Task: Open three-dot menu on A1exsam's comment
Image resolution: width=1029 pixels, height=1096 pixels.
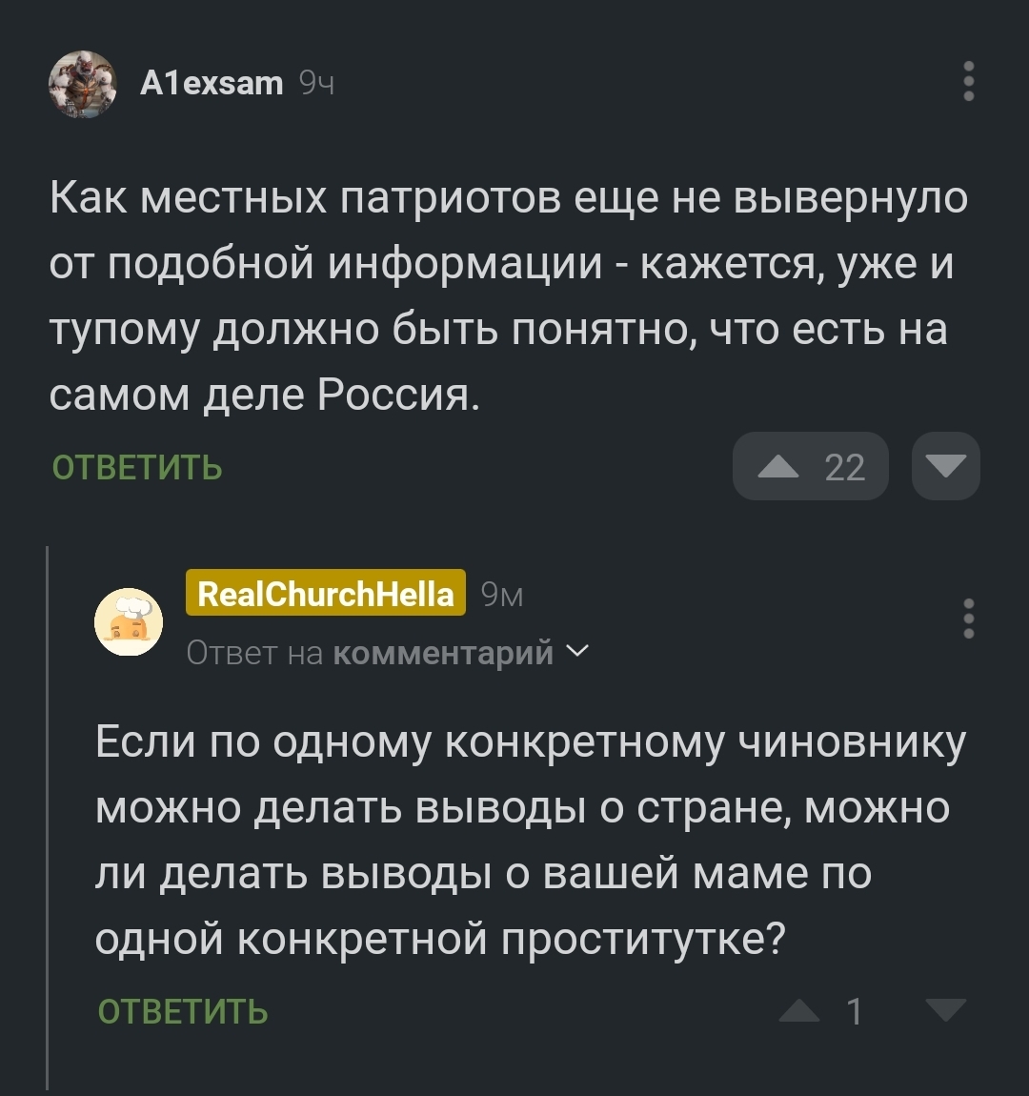Action: (x=968, y=82)
